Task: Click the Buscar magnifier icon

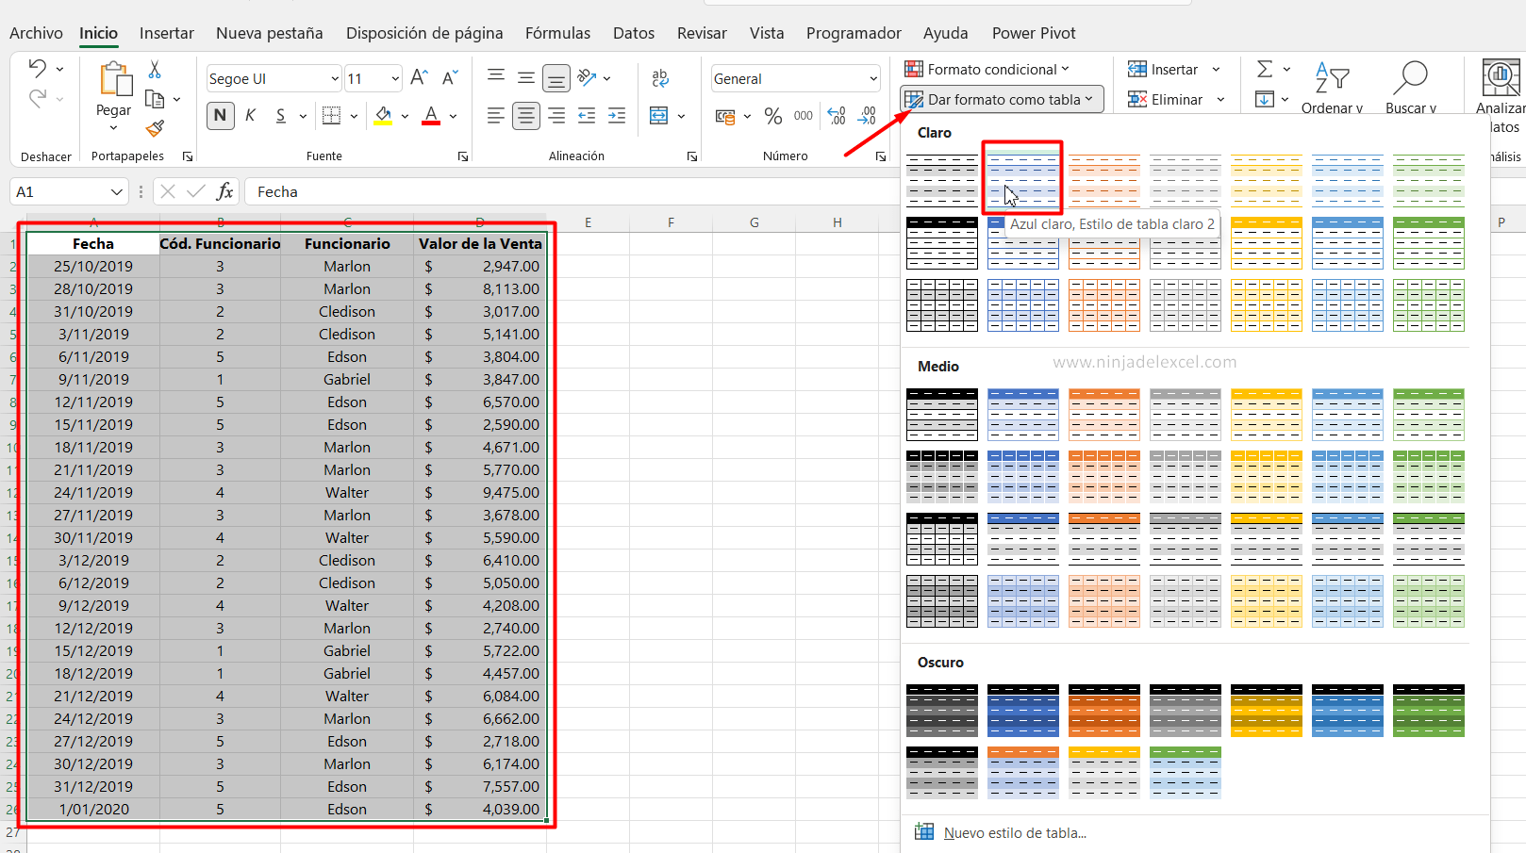Action: click(x=1411, y=76)
